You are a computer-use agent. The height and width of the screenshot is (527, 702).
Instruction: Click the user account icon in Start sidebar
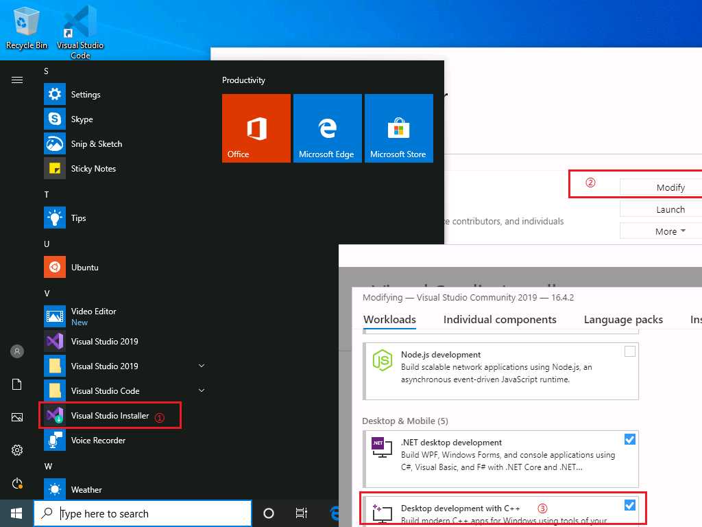(x=17, y=351)
